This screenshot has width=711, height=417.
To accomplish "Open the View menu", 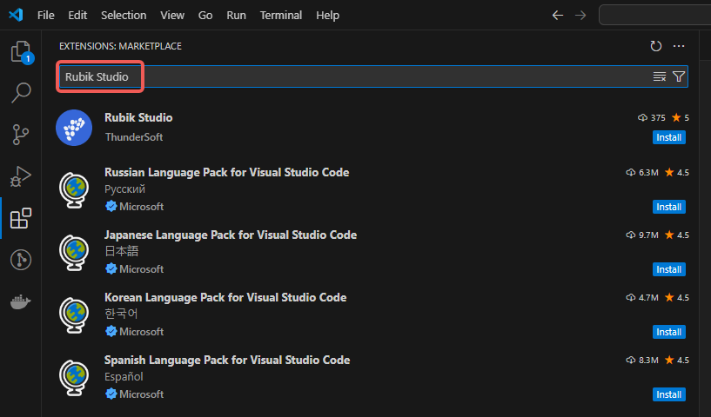I will coord(172,16).
